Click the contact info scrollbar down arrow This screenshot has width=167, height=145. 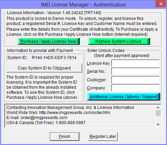(x=158, y=124)
